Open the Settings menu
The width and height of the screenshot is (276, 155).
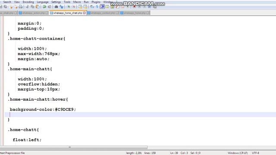[x=56, y=2]
